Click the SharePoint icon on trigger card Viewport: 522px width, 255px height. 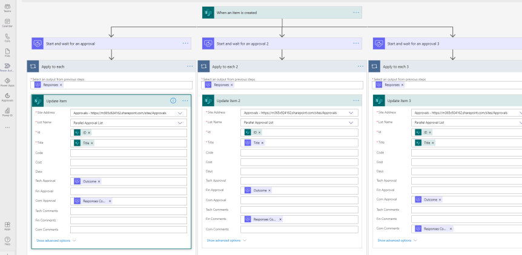[208, 13]
